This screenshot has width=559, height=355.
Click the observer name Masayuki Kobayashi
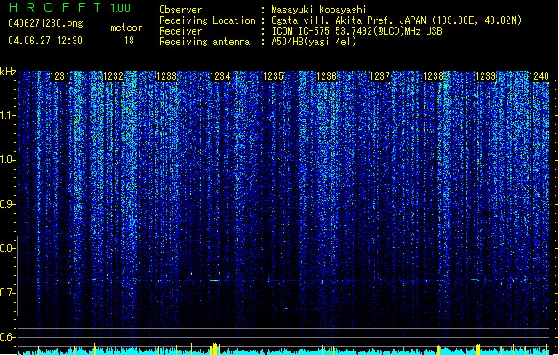click(319, 10)
